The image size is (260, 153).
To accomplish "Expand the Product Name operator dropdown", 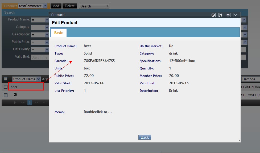I will pyautogui.click(x=47, y=20).
